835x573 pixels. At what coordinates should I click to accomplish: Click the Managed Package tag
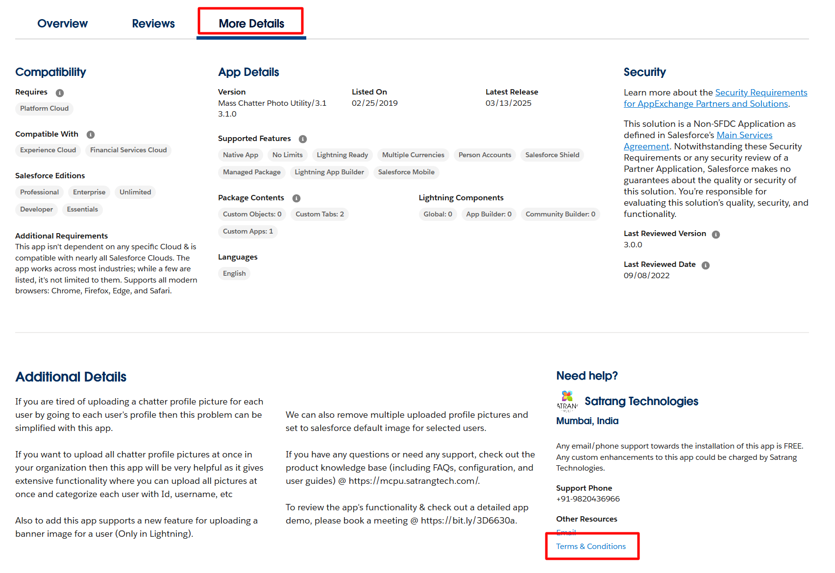point(252,172)
